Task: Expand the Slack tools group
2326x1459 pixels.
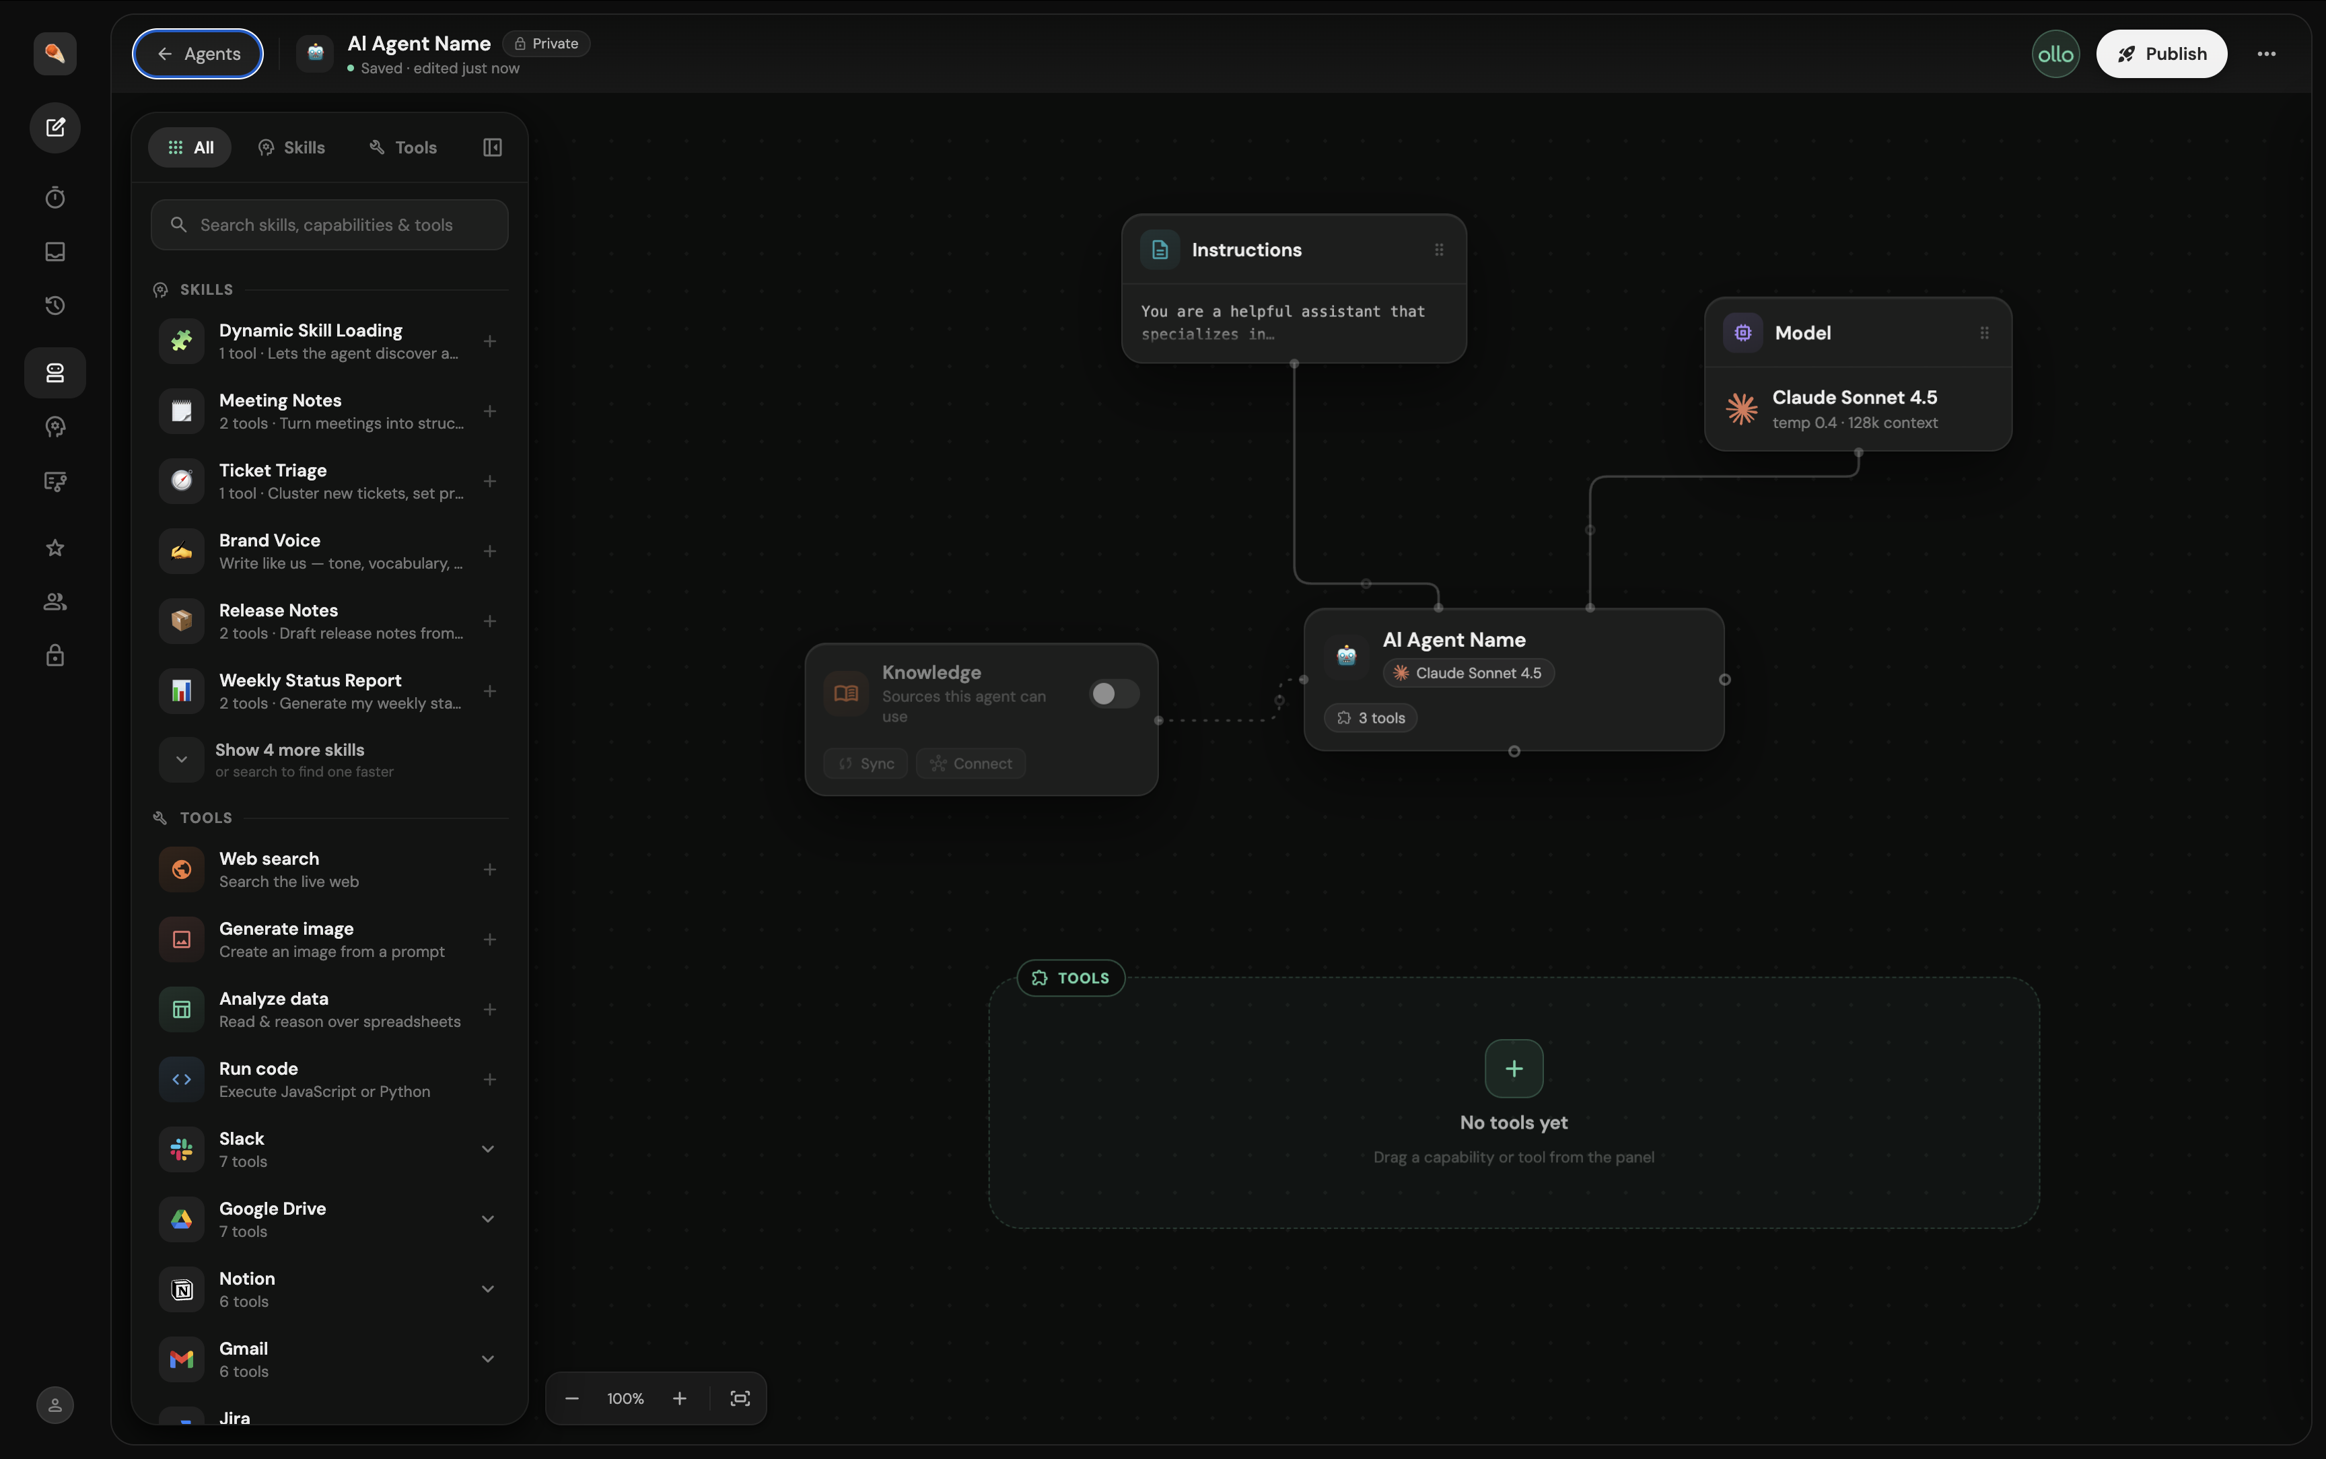Action: [488, 1149]
